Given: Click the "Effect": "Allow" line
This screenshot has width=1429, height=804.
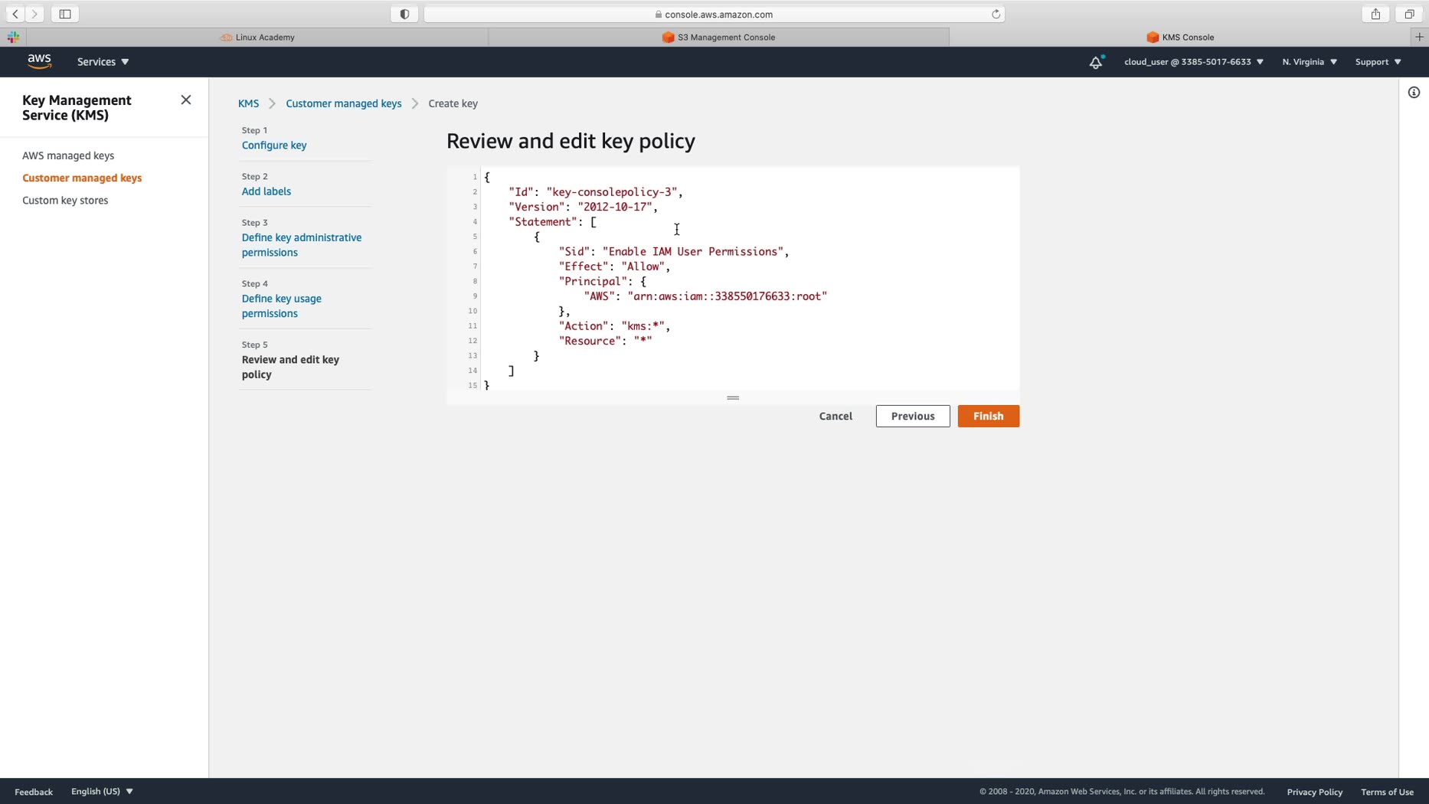Looking at the screenshot, I should click(614, 266).
